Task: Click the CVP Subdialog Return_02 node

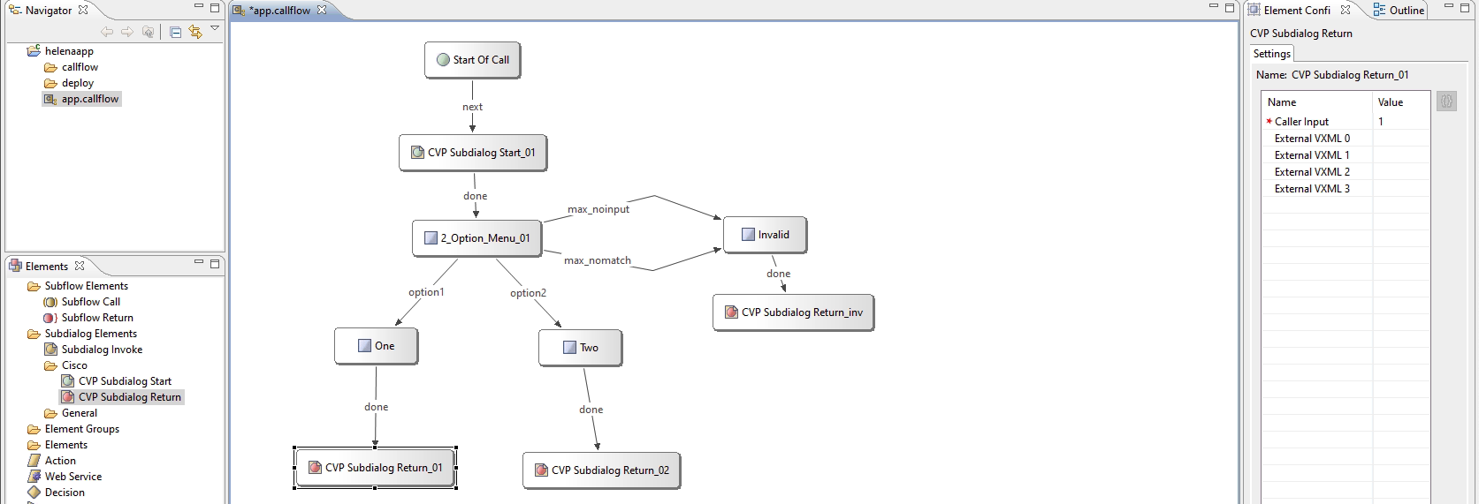Action: click(601, 470)
